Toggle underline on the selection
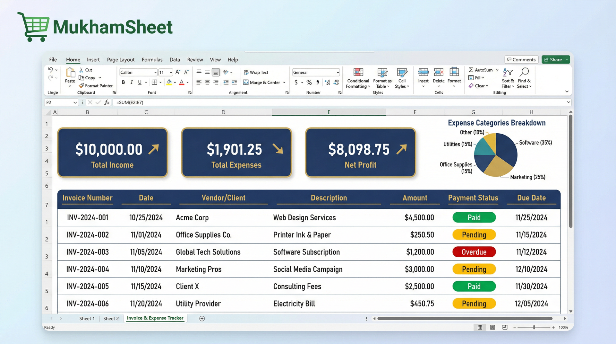 coord(140,82)
